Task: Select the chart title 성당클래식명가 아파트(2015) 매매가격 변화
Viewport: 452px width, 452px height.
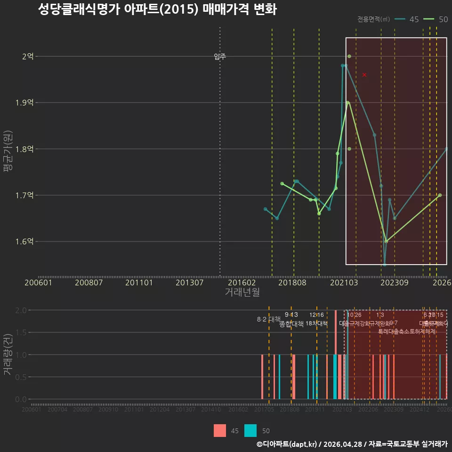Action: pyautogui.click(x=157, y=9)
